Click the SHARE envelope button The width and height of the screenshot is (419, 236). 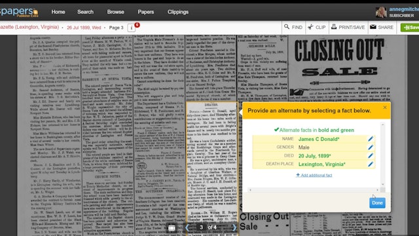[382, 27]
